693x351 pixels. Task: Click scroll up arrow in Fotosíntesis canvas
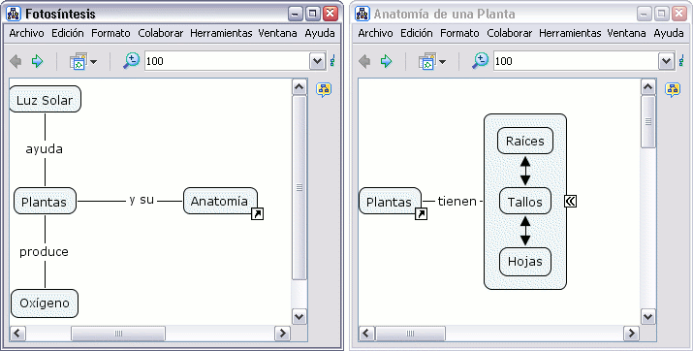point(299,86)
